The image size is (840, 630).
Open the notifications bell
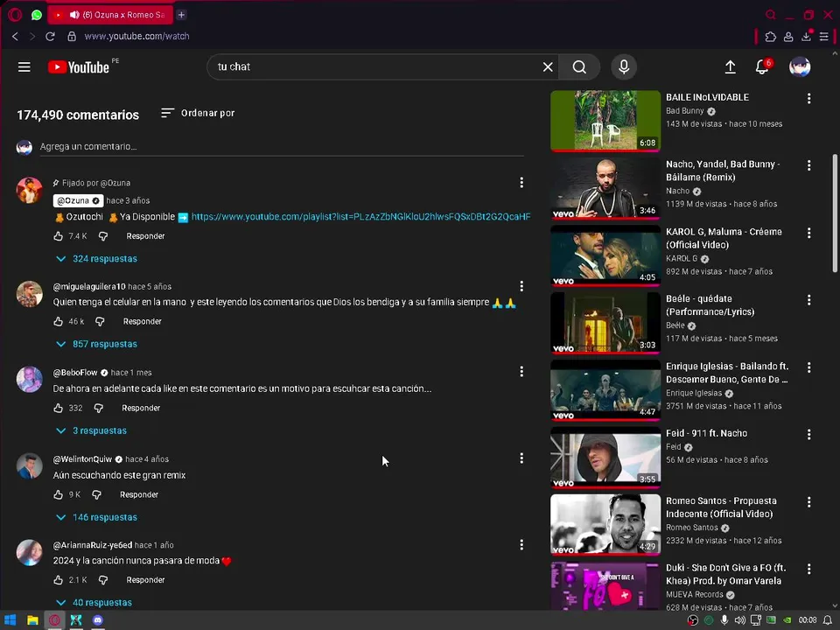click(x=762, y=67)
